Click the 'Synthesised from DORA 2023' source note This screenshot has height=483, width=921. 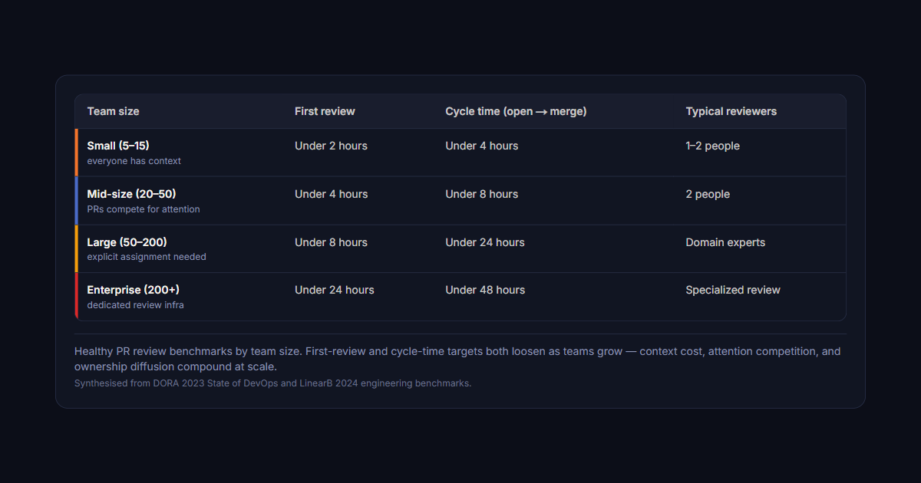point(272,383)
